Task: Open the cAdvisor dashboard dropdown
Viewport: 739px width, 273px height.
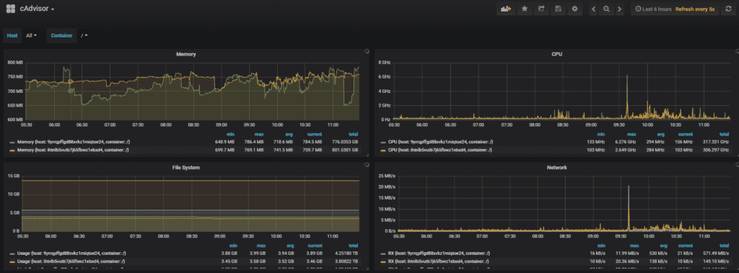Action: tap(38, 9)
